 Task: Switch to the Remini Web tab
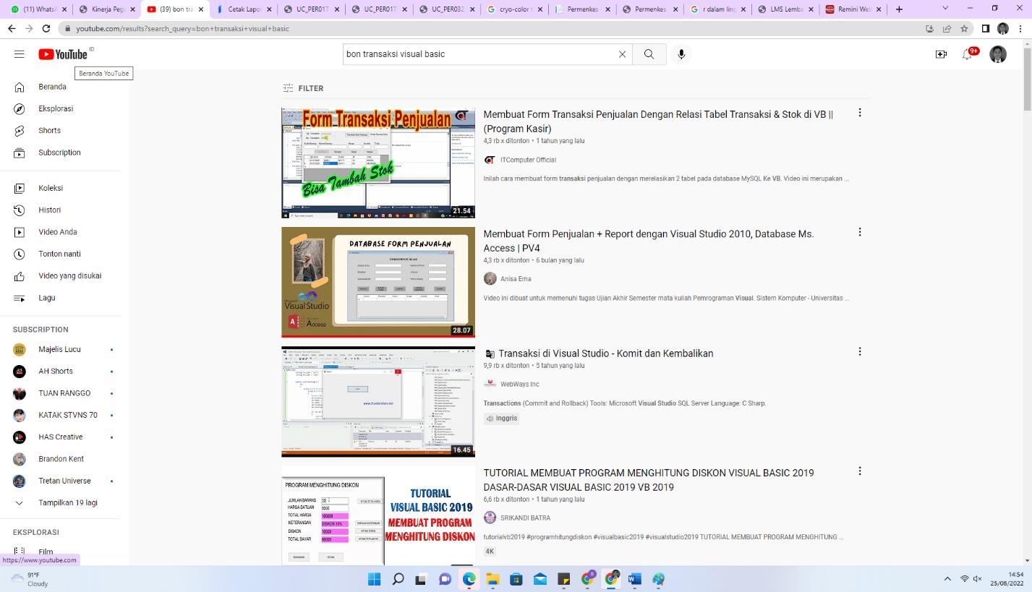[x=853, y=9]
